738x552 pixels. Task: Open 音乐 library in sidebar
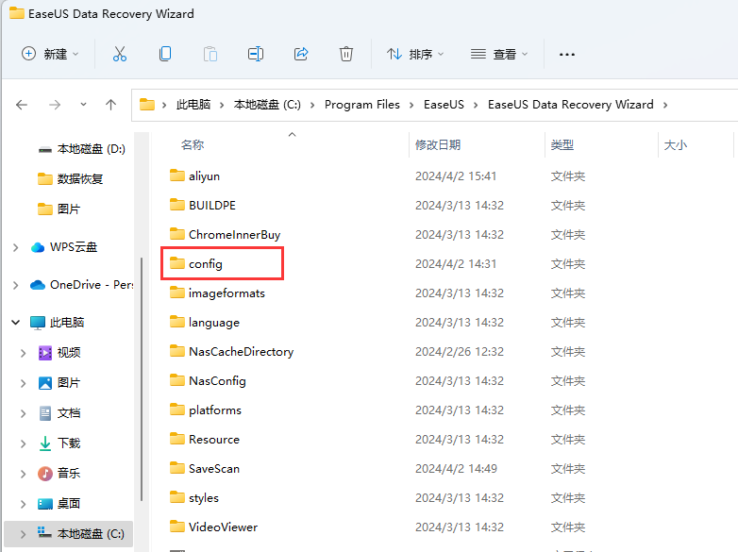68,473
